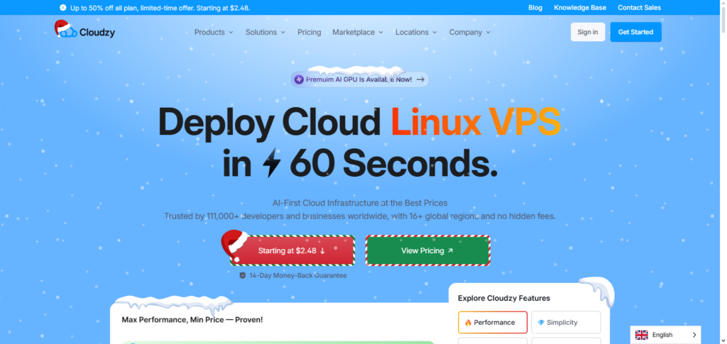Open the Blog link in the top bar
Image resolution: width=727 pixels, height=344 pixels.
pos(535,7)
